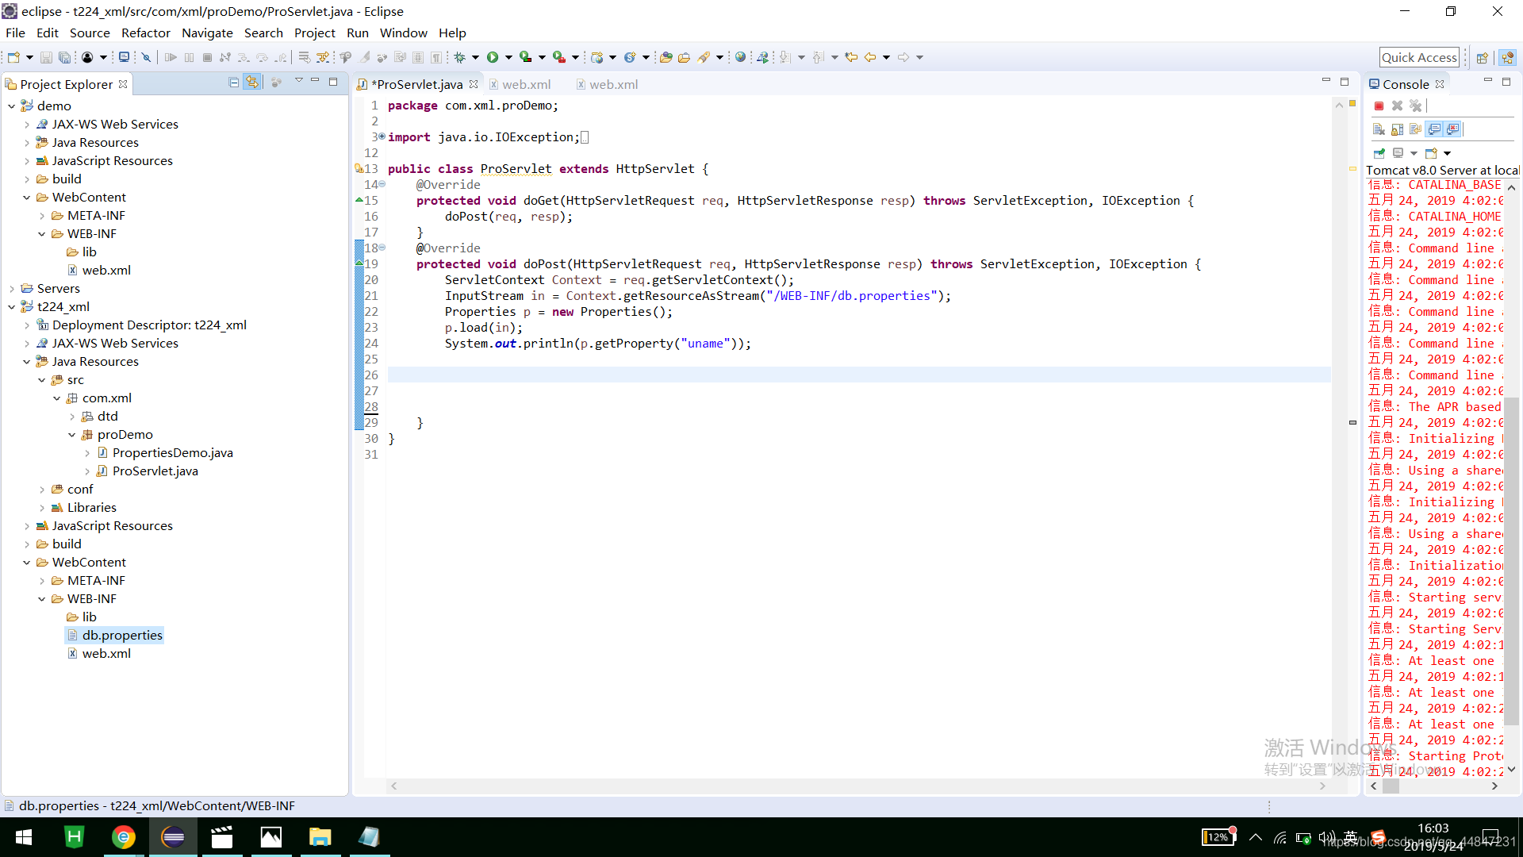Click console red Terminate icon
Viewport: 1523px width, 857px height.
pyautogui.click(x=1379, y=106)
